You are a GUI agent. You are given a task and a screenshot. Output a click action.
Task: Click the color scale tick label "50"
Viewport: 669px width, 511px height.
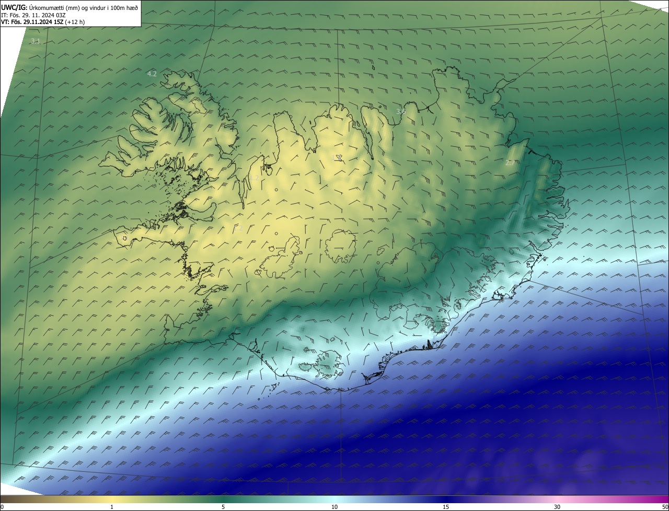click(x=665, y=507)
